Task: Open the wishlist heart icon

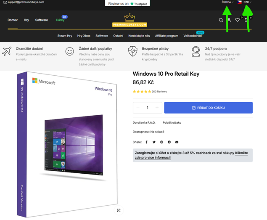Action: click(x=238, y=20)
